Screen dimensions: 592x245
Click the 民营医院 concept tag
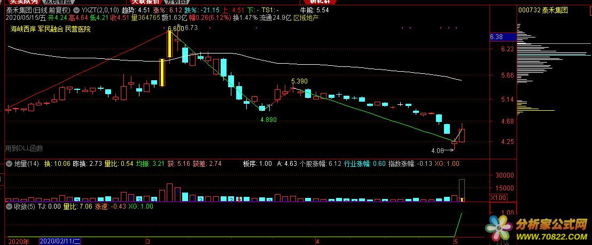(78, 29)
